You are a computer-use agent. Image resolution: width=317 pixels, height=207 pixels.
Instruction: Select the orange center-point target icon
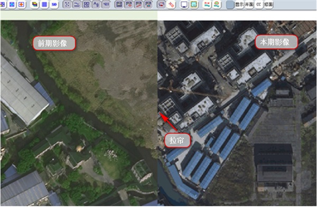coord(22,4)
